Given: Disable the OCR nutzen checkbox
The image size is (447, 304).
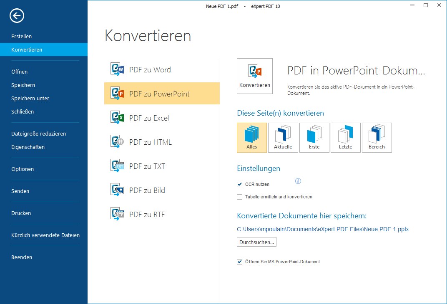Looking at the screenshot, I should (x=240, y=184).
